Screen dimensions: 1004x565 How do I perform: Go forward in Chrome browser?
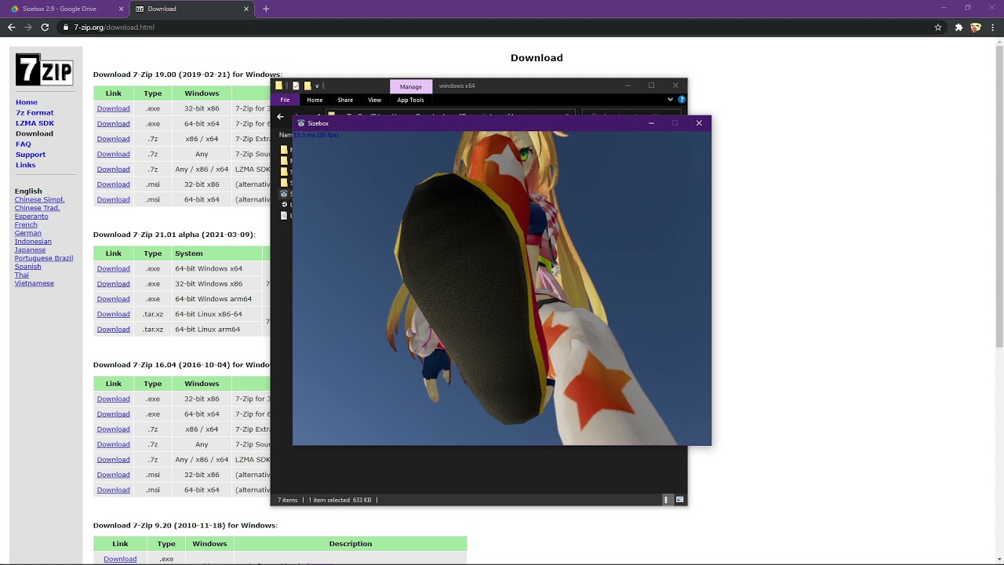[x=28, y=27]
